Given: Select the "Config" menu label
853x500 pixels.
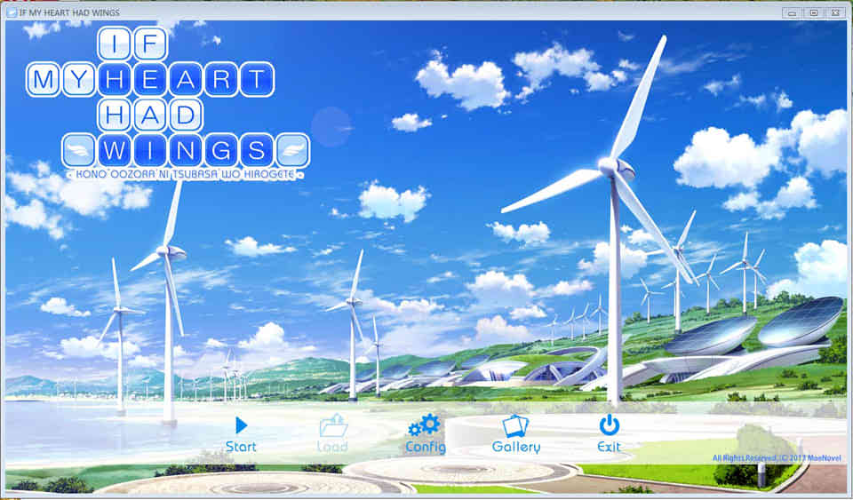Looking at the screenshot, I should point(426,447).
